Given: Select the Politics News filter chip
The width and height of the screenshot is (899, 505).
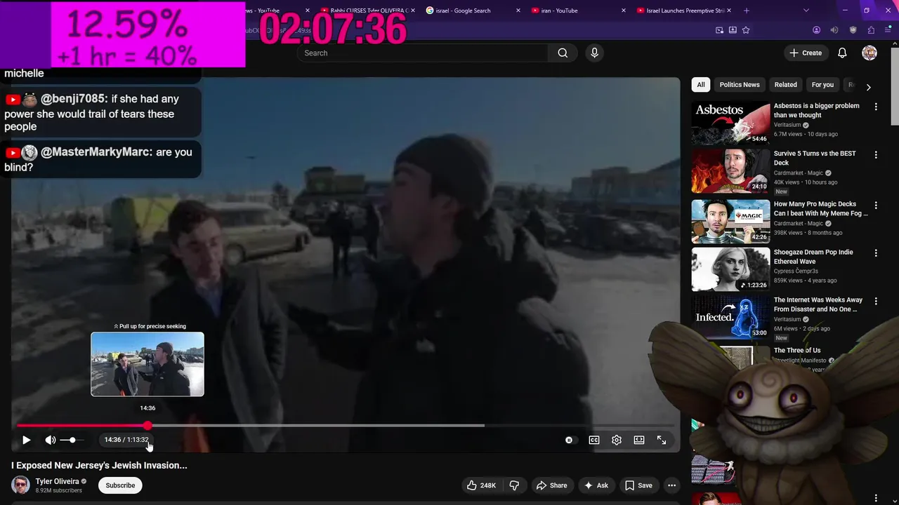Looking at the screenshot, I should click(x=740, y=84).
